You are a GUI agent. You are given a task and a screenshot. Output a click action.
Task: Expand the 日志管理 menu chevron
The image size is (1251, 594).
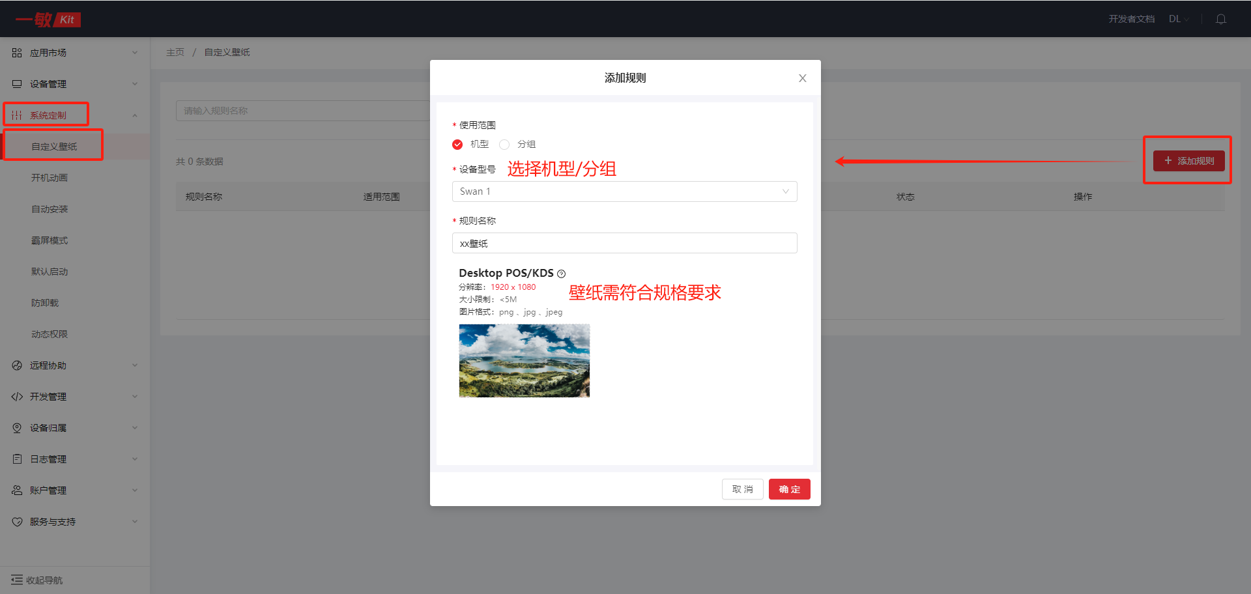(x=135, y=459)
